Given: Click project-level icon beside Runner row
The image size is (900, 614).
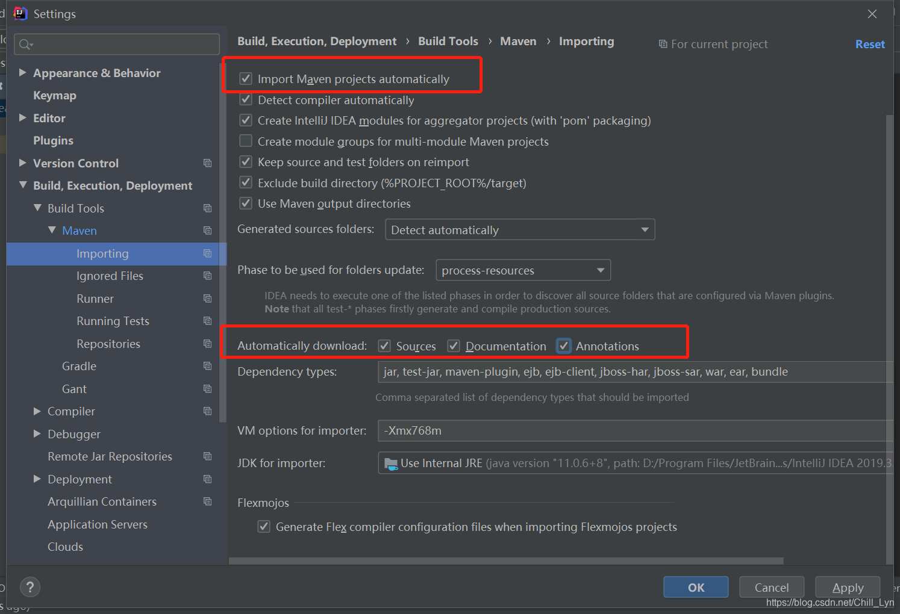Looking at the screenshot, I should (x=207, y=299).
